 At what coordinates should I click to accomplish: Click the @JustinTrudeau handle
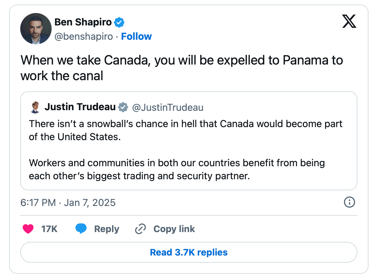[168, 108]
